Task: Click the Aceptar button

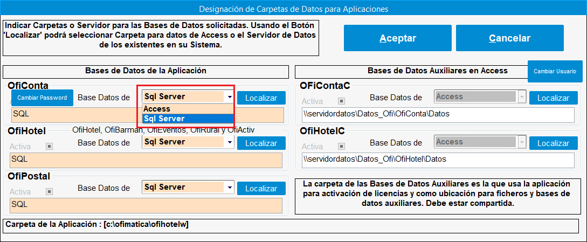Action: 398,38
